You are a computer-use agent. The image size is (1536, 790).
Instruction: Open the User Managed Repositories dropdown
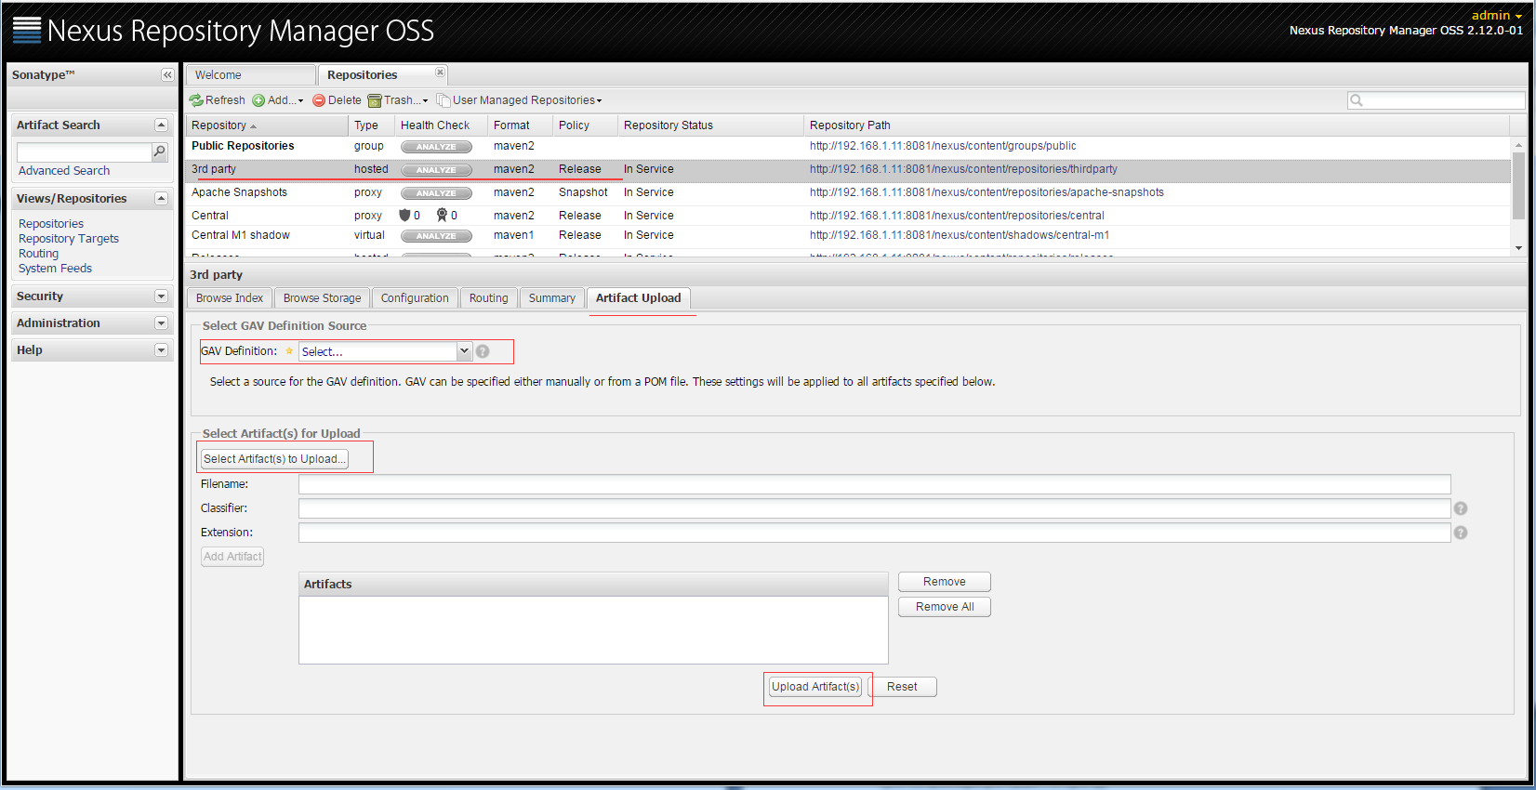coord(519,100)
